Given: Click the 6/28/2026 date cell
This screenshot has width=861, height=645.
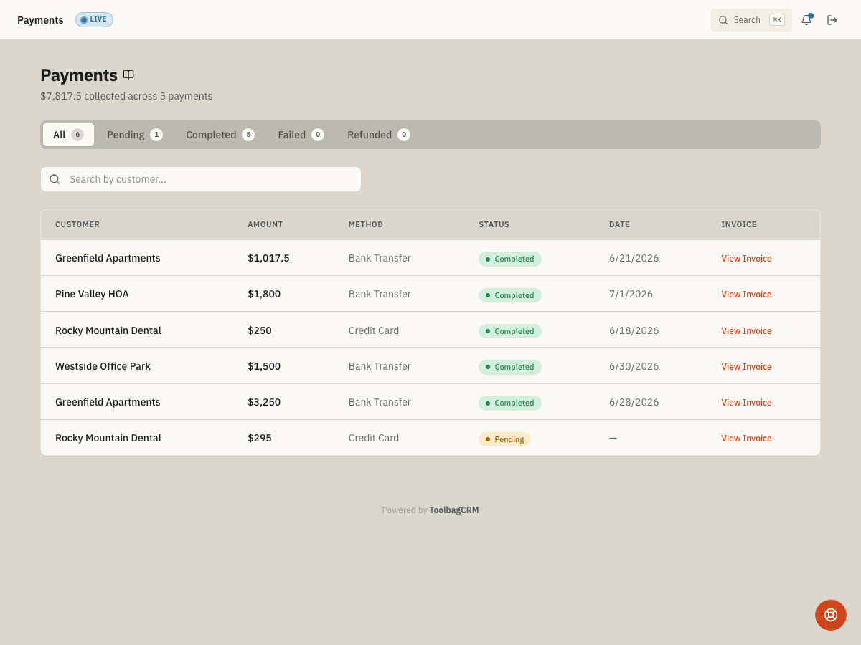Looking at the screenshot, I should [x=634, y=402].
